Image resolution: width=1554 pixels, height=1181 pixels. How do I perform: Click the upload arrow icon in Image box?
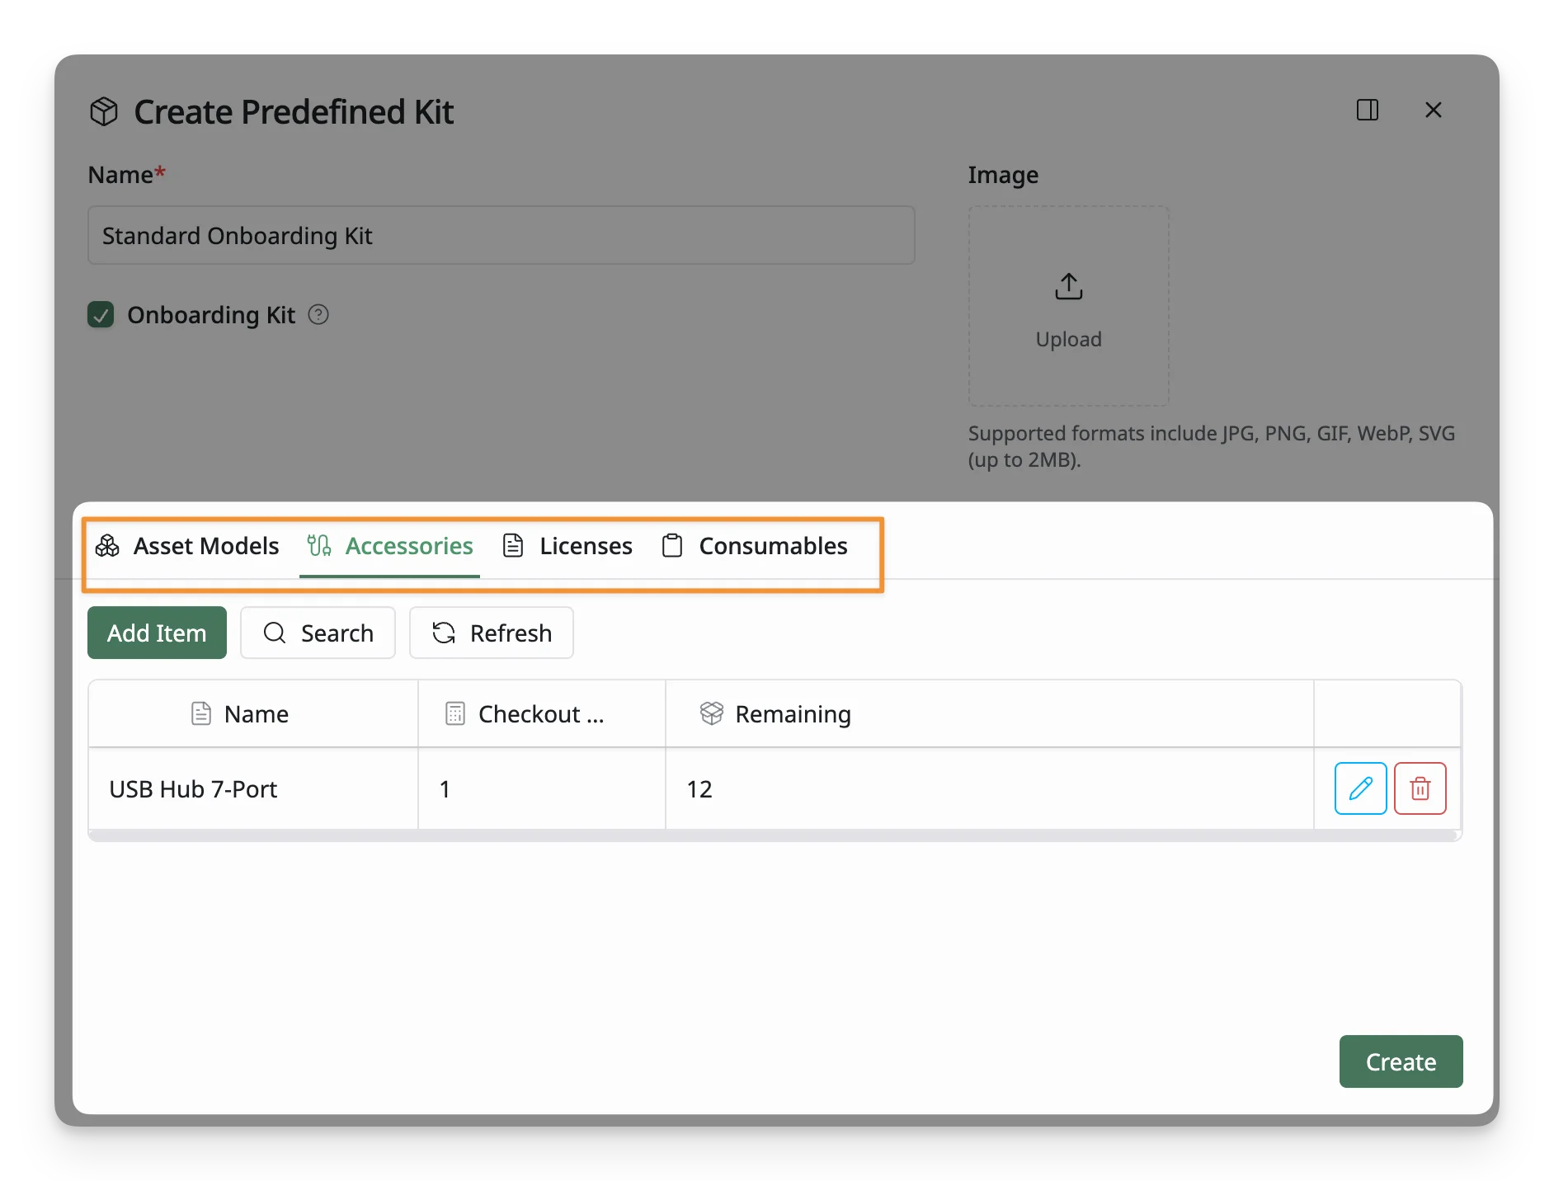[1068, 286]
